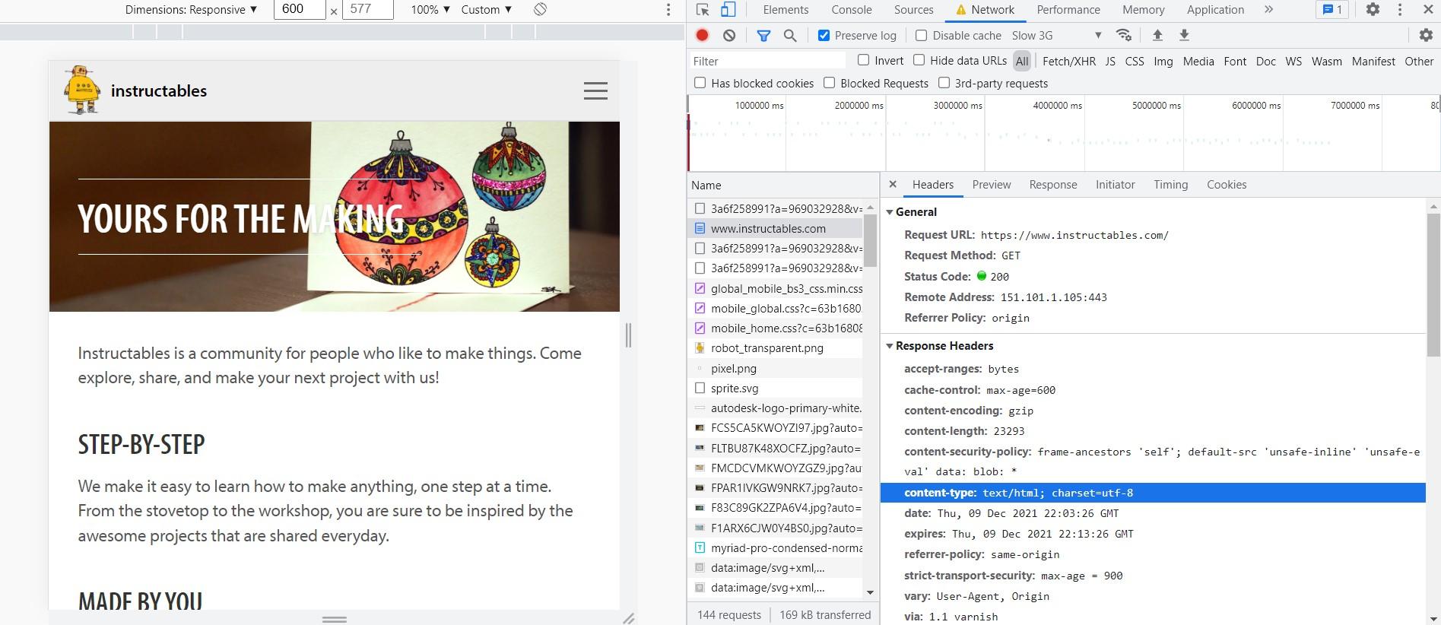Click the inspect element picker icon
The image size is (1441, 625).
(x=703, y=10)
